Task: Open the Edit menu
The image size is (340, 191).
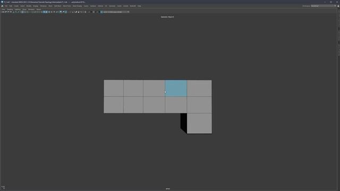Action: click(11, 6)
